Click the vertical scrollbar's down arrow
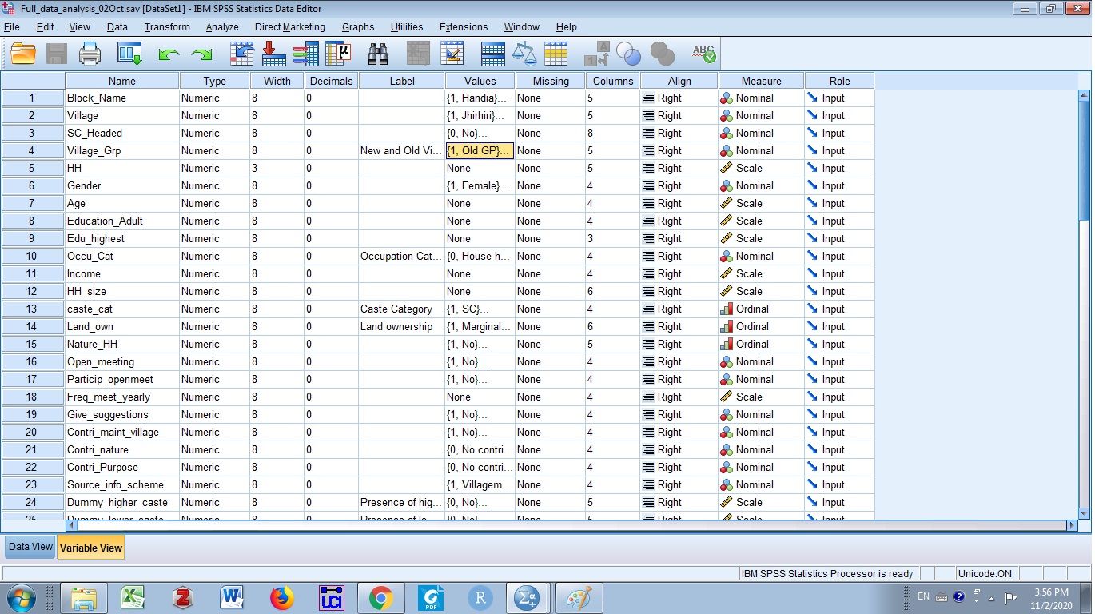Viewport: 1095px width, 614px height. [1085, 512]
